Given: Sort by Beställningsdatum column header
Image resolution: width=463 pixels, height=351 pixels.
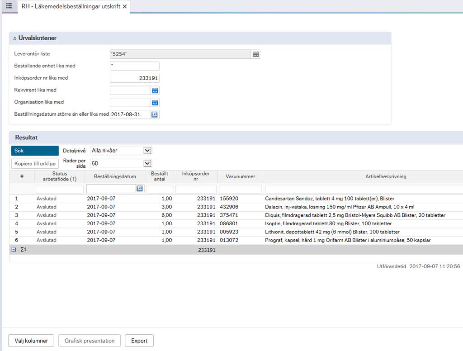Looking at the screenshot, I should point(115,176).
